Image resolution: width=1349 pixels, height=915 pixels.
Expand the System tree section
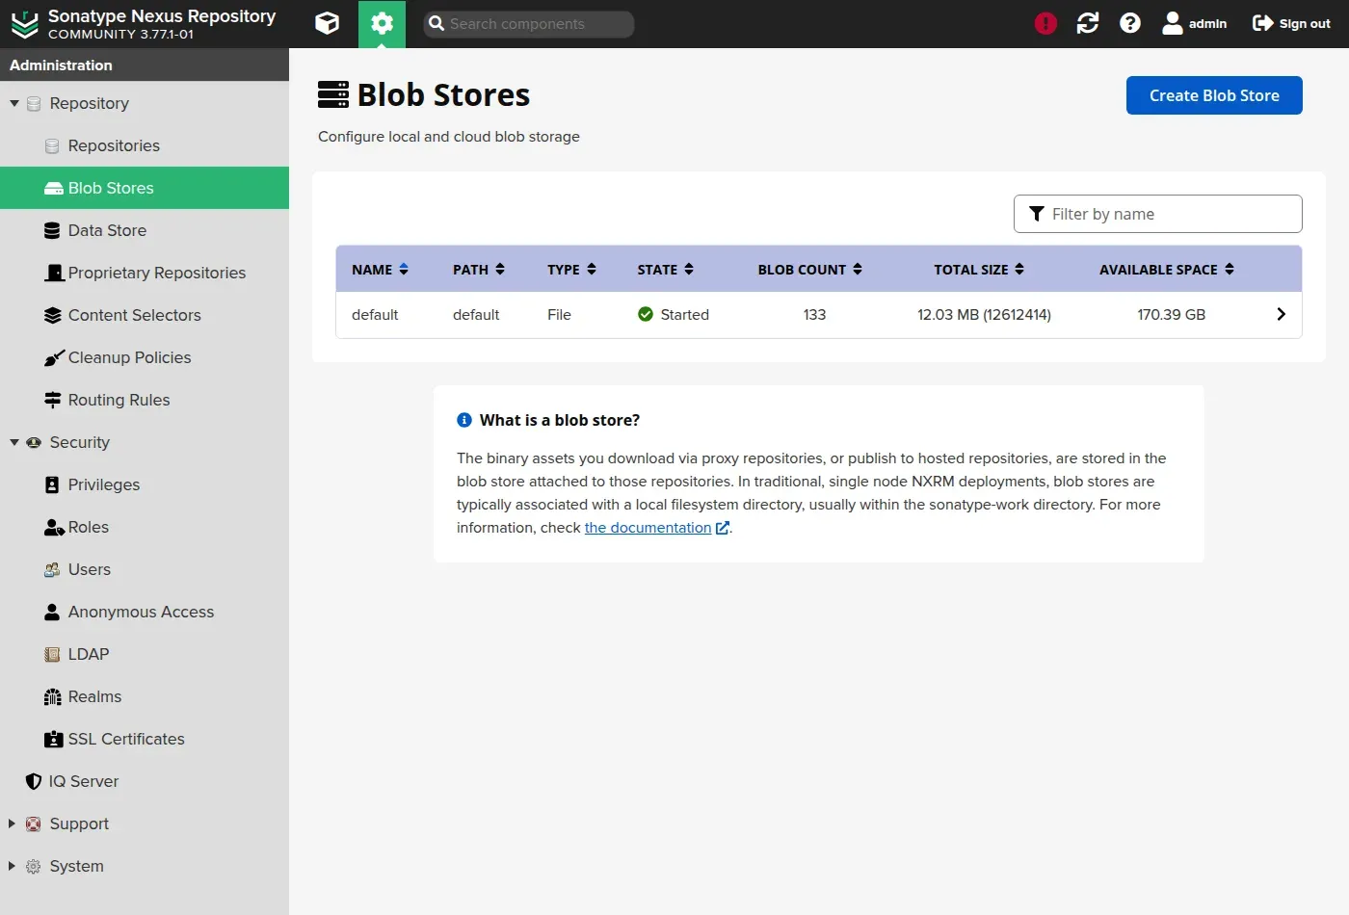pyautogui.click(x=13, y=866)
